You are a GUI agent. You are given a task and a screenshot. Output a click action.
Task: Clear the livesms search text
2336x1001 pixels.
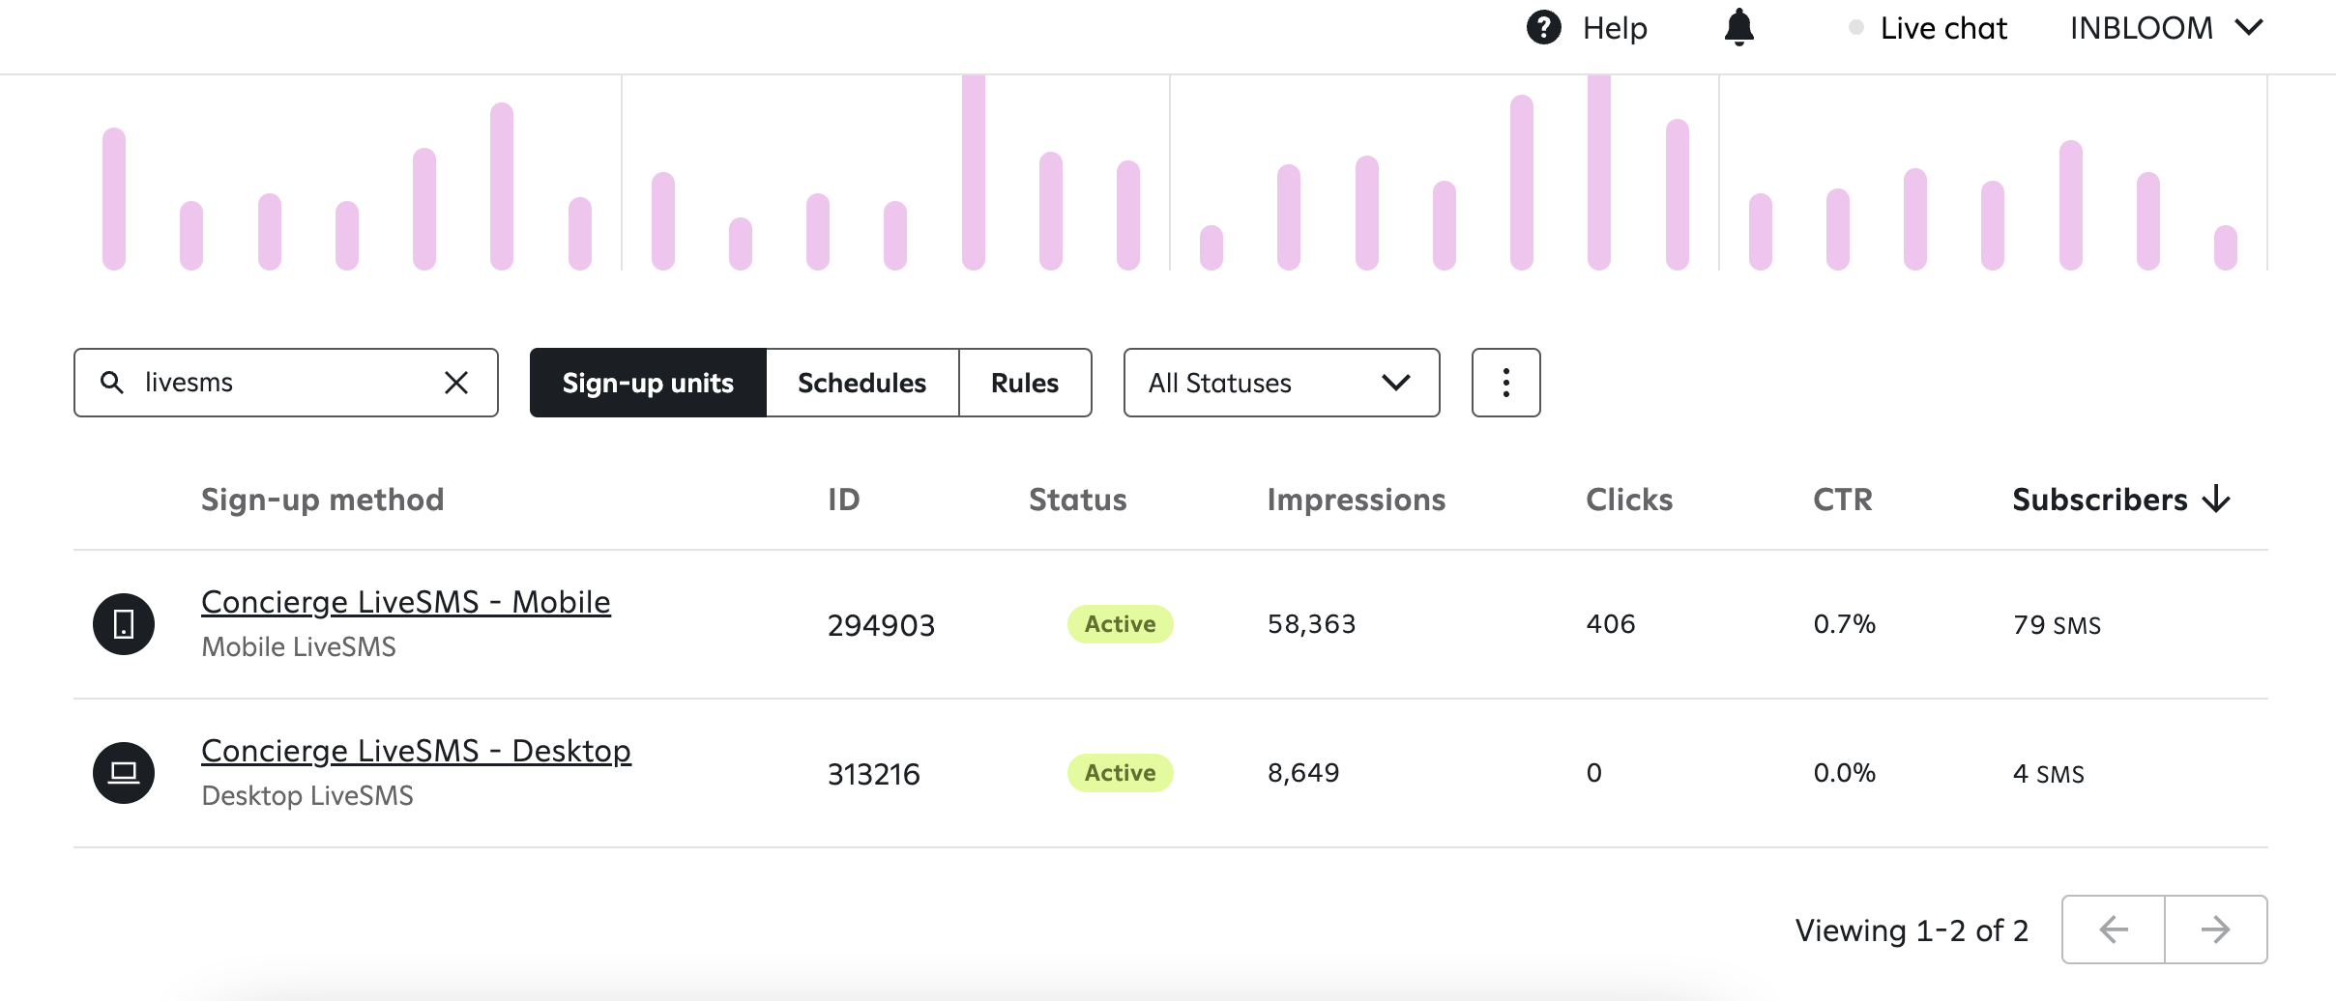pyautogui.click(x=456, y=383)
